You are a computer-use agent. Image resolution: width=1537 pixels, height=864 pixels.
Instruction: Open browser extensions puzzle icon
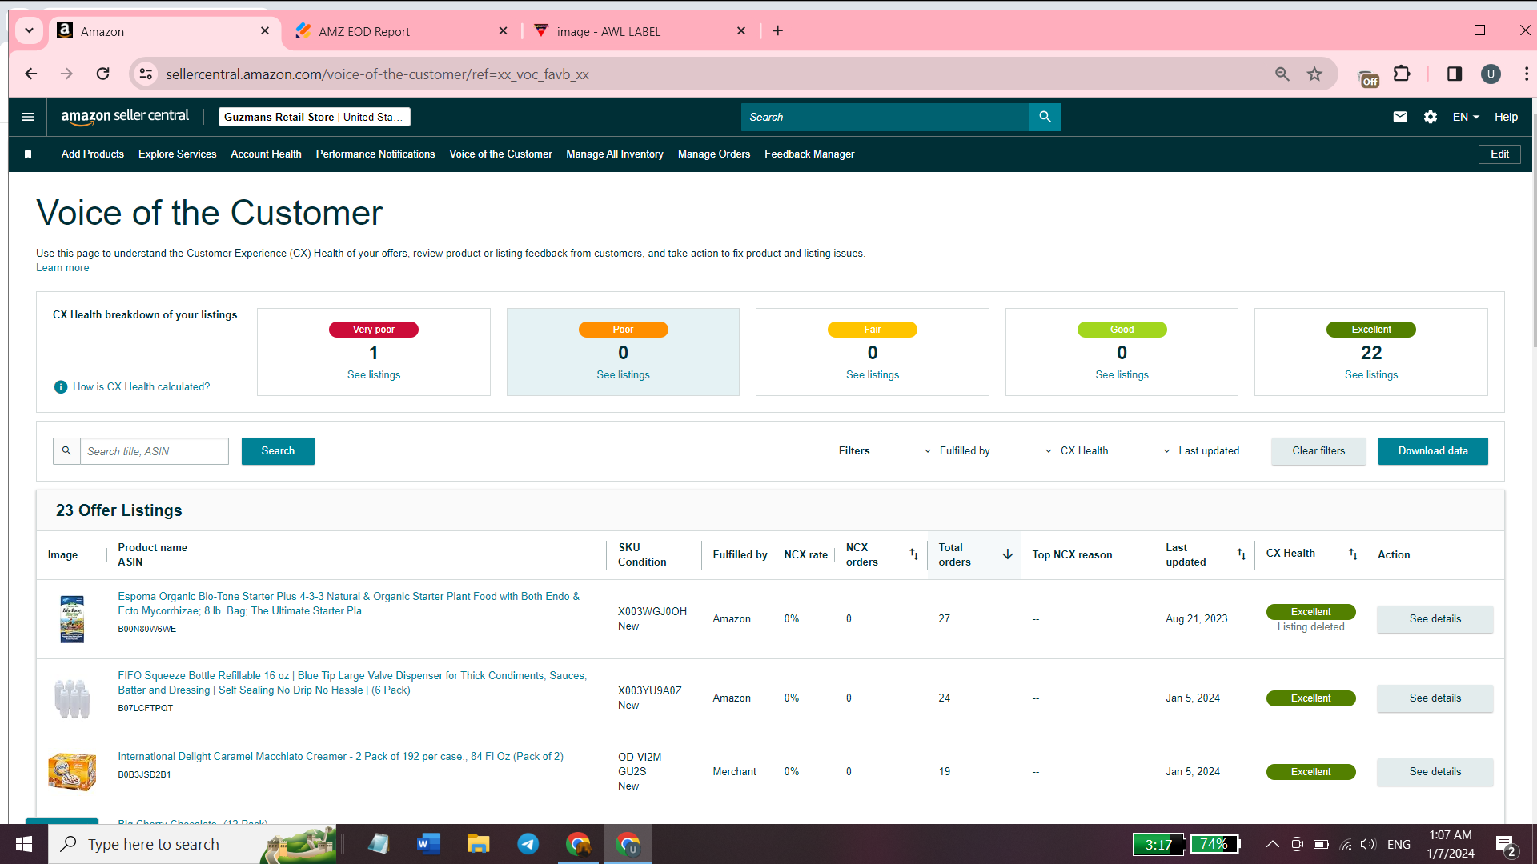(x=1402, y=74)
